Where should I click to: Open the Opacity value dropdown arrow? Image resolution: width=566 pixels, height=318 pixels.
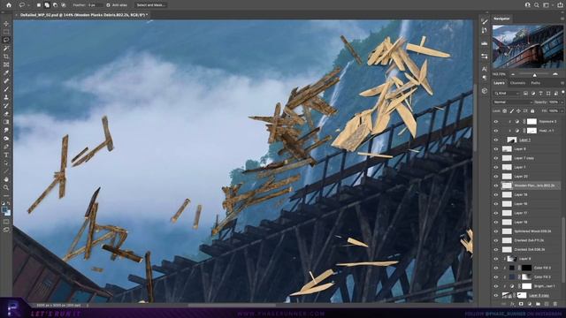pyautogui.click(x=562, y=102)
